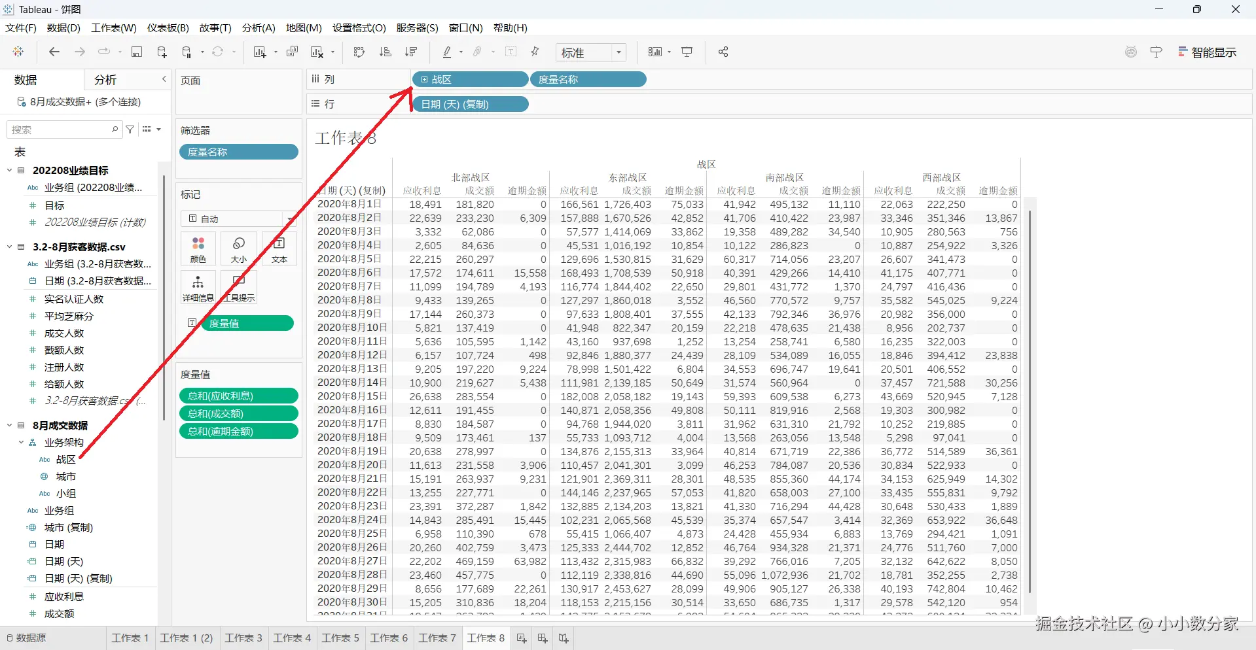
Task: Click the show/hide cards icon
Action: [x=655, y=52]
